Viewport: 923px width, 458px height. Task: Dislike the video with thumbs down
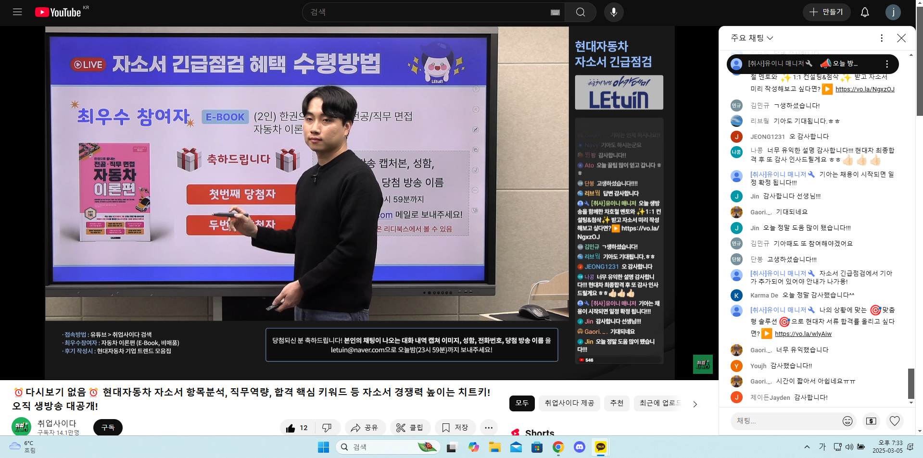coord(327,428)
